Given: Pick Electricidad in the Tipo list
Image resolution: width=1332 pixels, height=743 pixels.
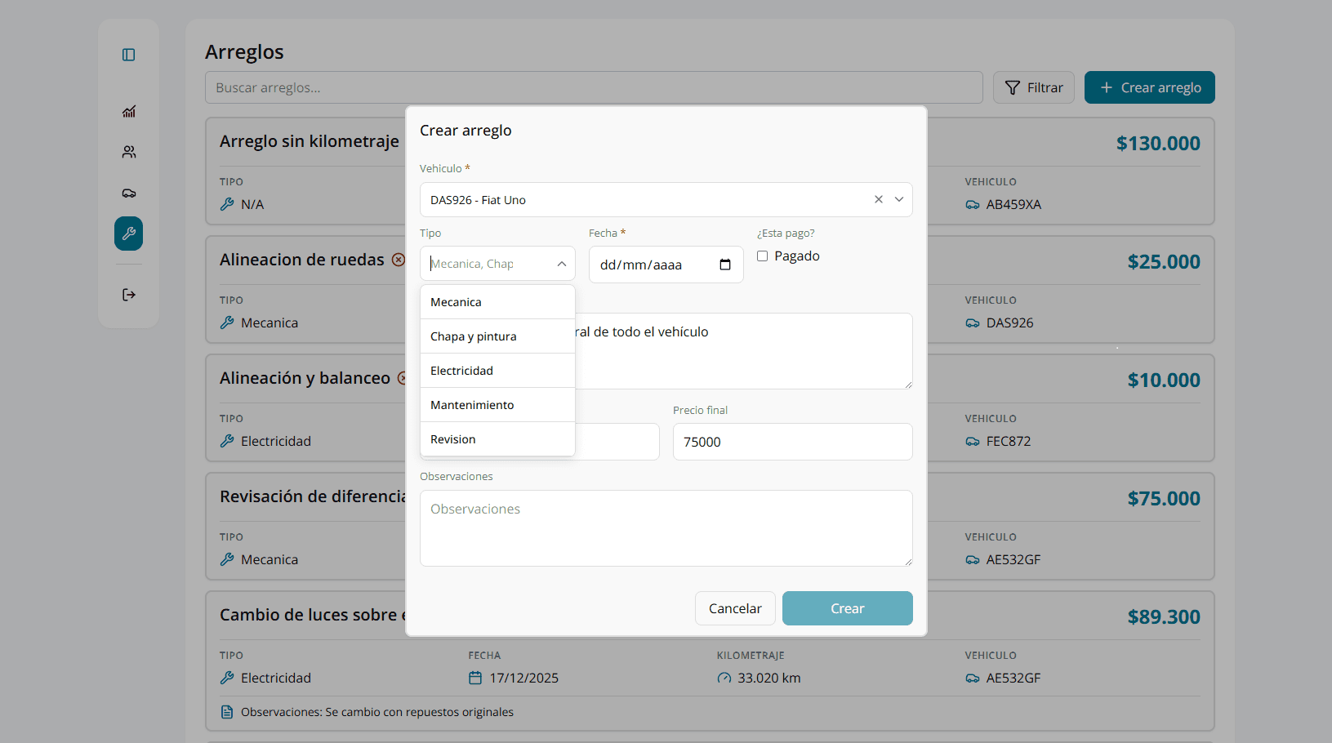Looking at the screenshot, I should click(497, 371).
